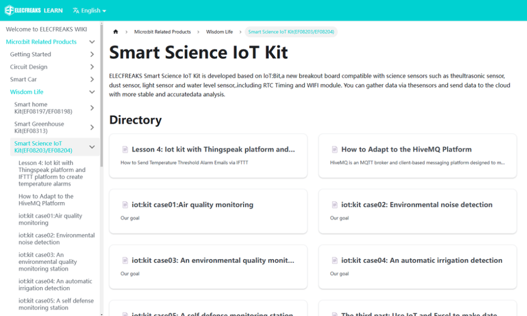527x316 pixels.
Task: Collapse Micro:bit Related Products chevron
Action: click(x=92, y=42)
